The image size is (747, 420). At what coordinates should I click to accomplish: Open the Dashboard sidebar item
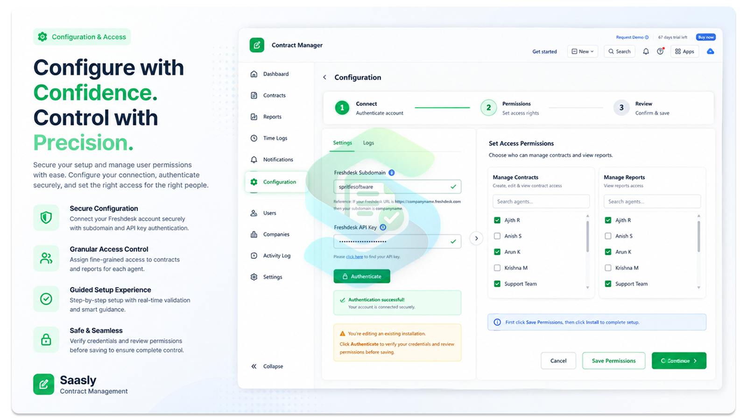point(270,74)
